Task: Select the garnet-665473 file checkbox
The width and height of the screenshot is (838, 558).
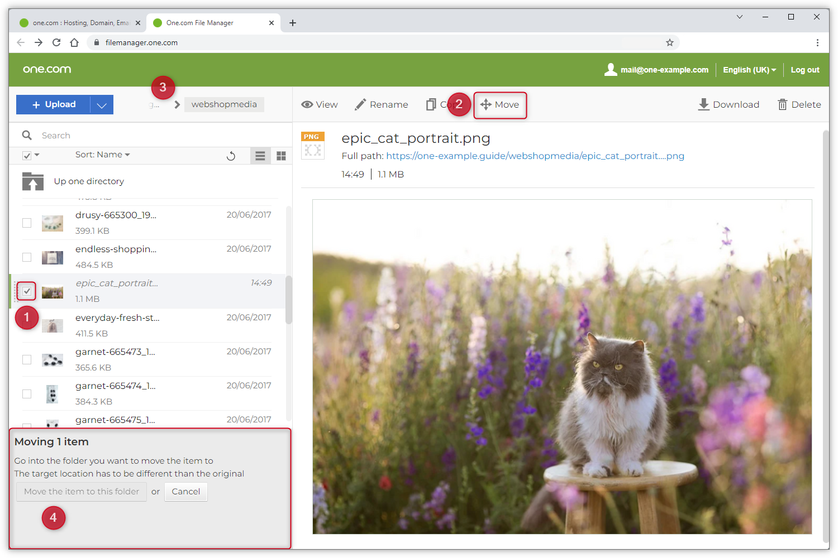Action: [x=27, y=359]
